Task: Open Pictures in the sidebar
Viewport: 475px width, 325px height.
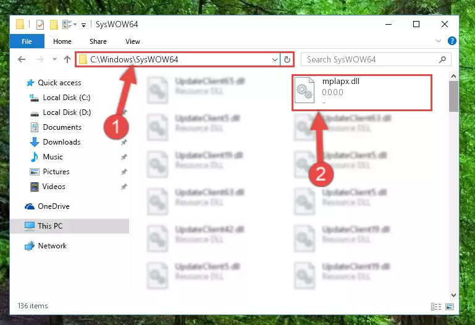Action: 56,172
